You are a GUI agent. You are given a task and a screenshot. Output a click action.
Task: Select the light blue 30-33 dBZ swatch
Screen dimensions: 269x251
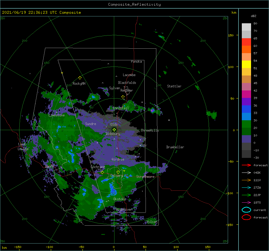[x=246, y=117]
